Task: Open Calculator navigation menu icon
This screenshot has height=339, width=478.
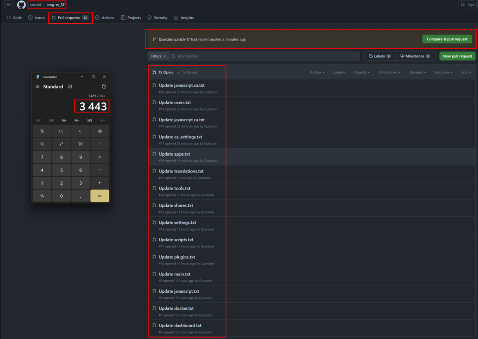Action: 37,86
